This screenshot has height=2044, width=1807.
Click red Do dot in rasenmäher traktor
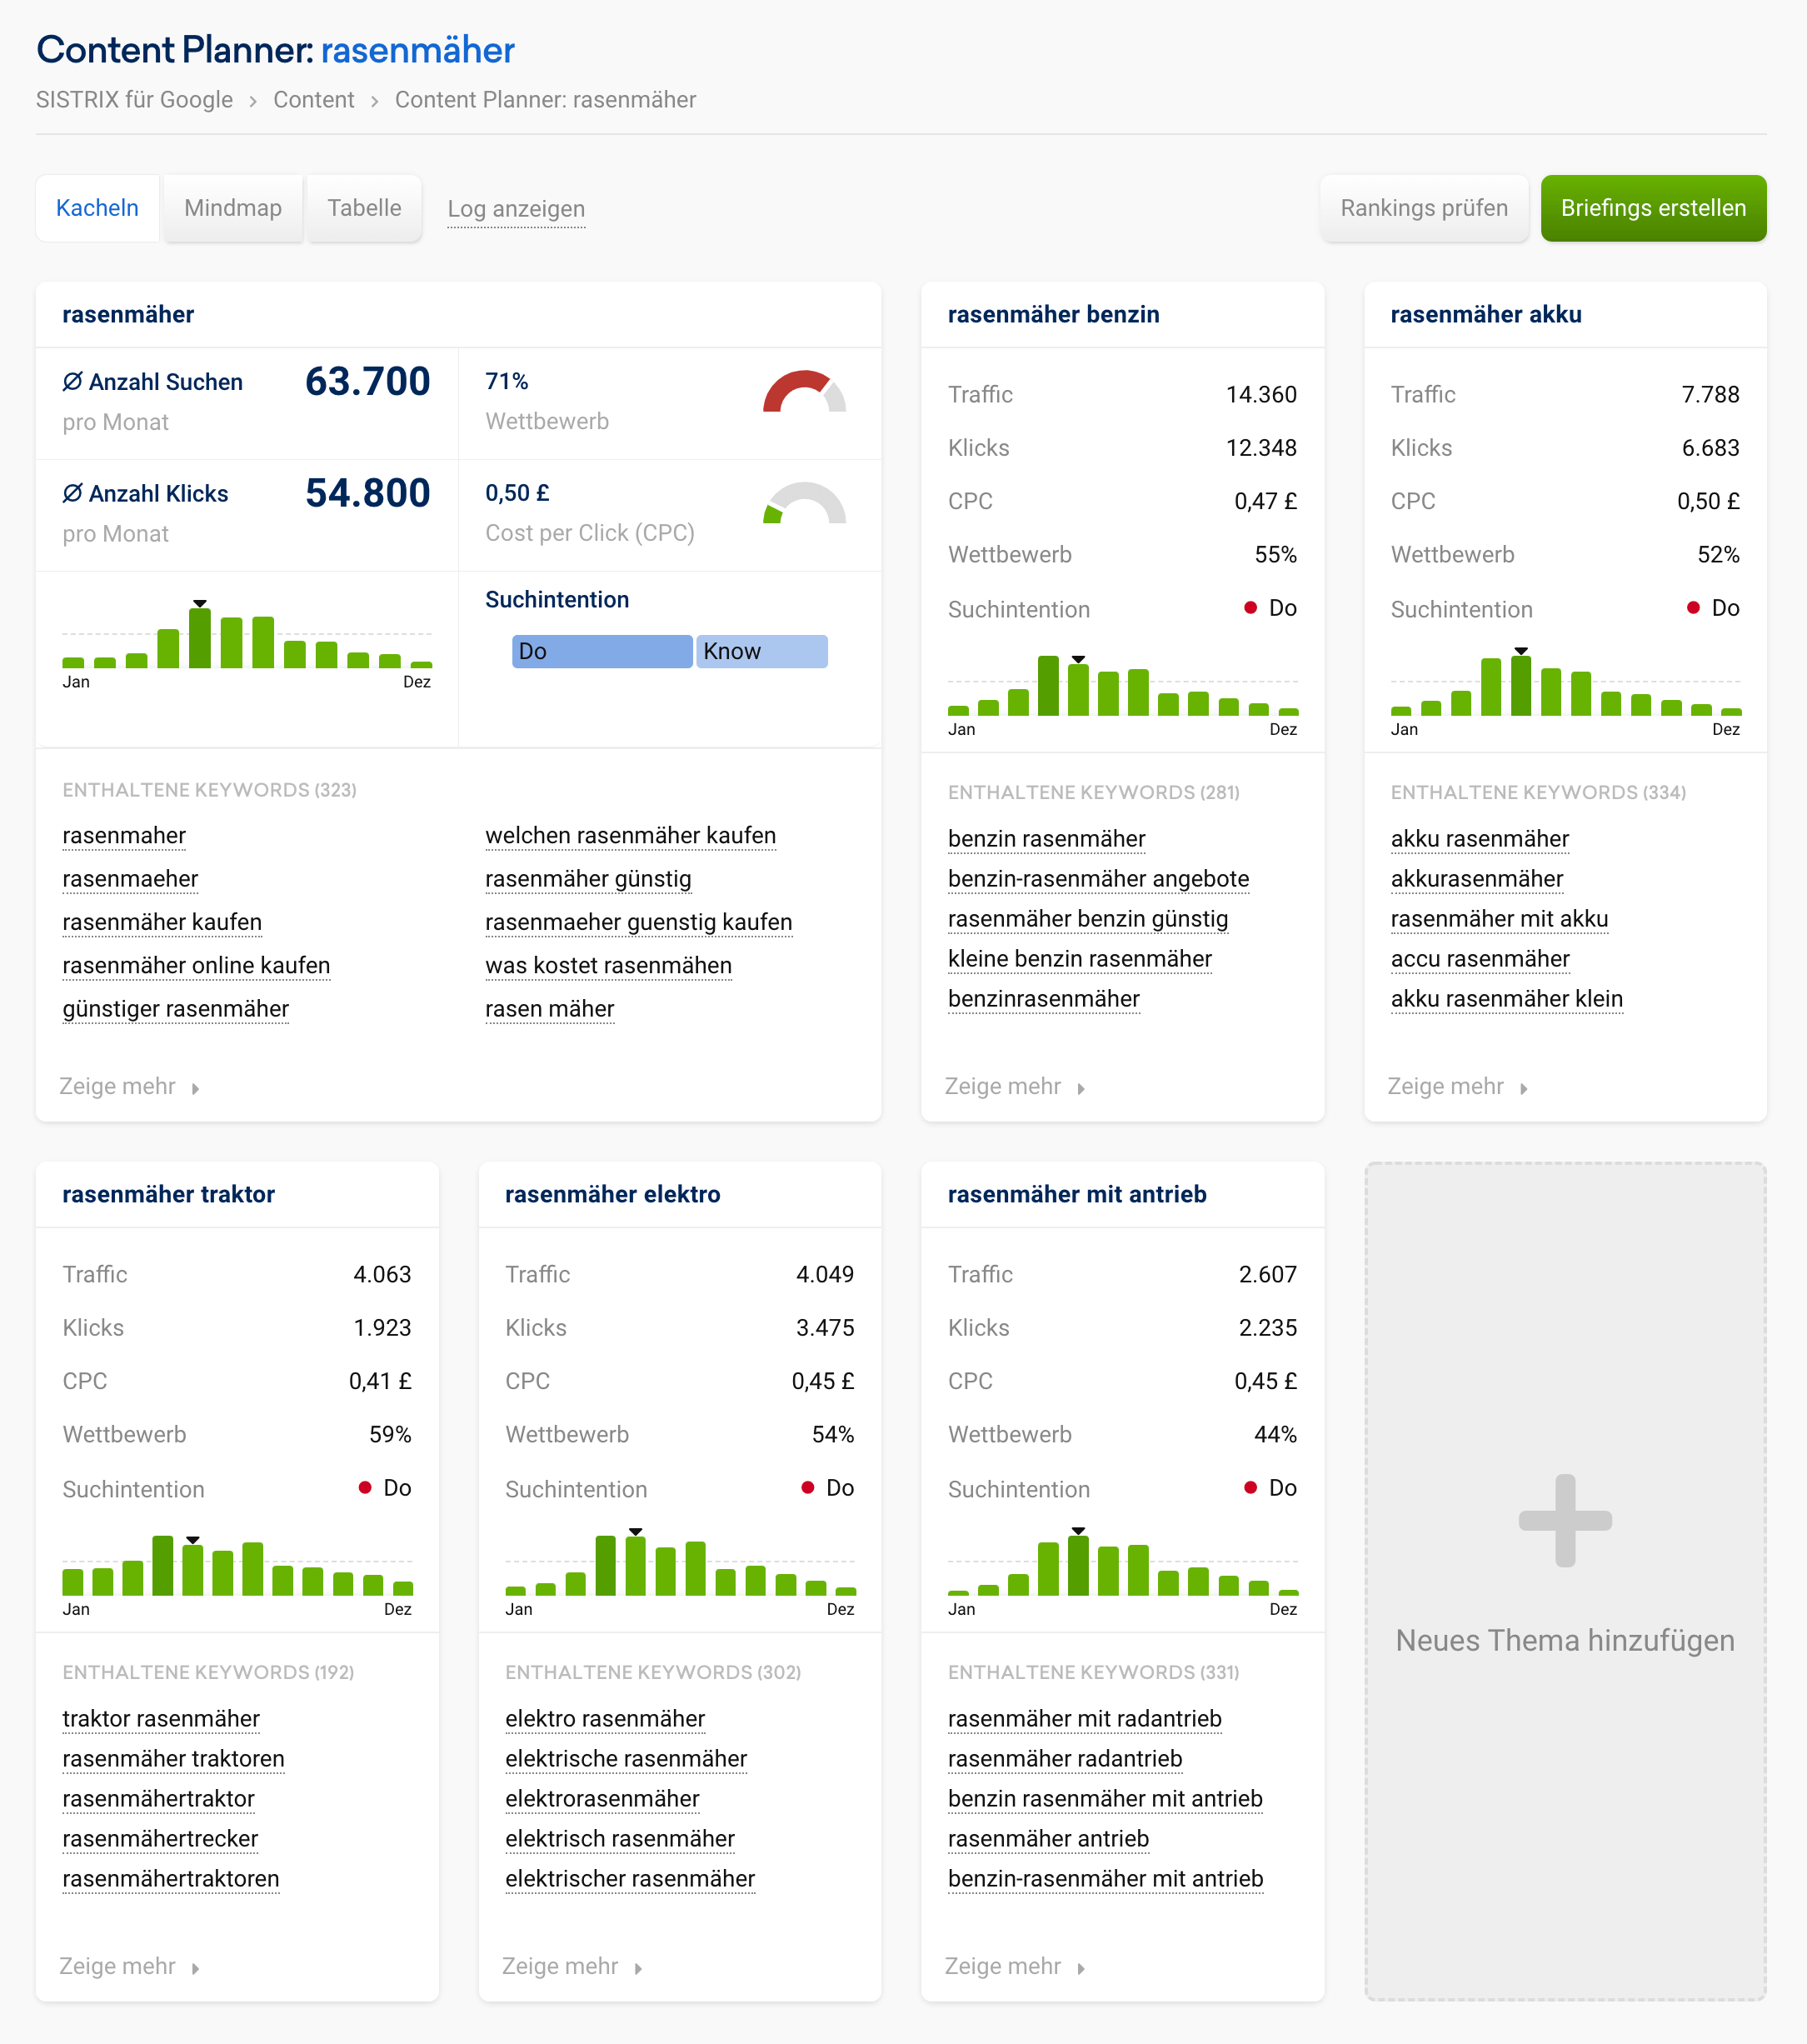click(x=365, y=1488)
